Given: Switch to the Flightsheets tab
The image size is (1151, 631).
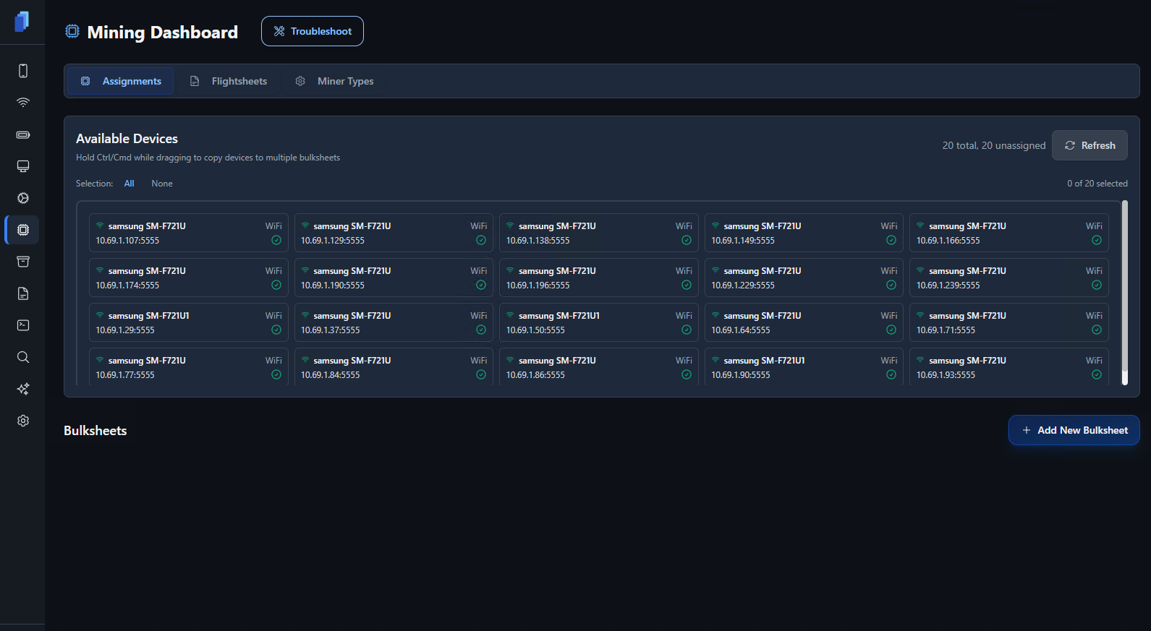Looking at the screenshot, I should pos(229,81).
